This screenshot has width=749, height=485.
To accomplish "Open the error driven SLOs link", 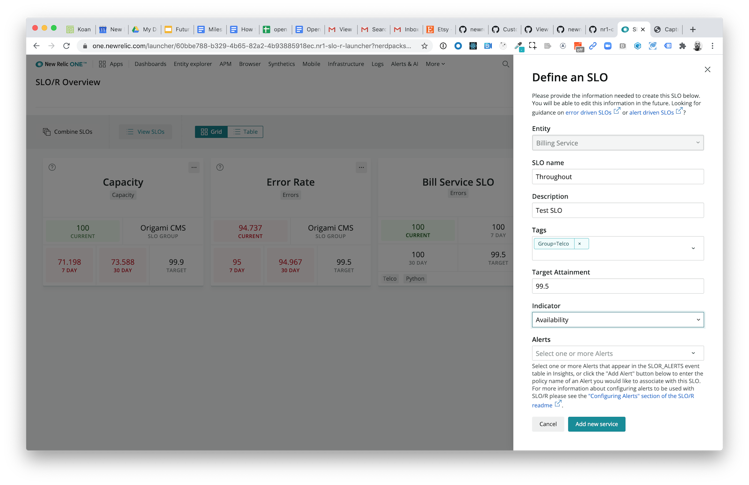I will (588, 113).
